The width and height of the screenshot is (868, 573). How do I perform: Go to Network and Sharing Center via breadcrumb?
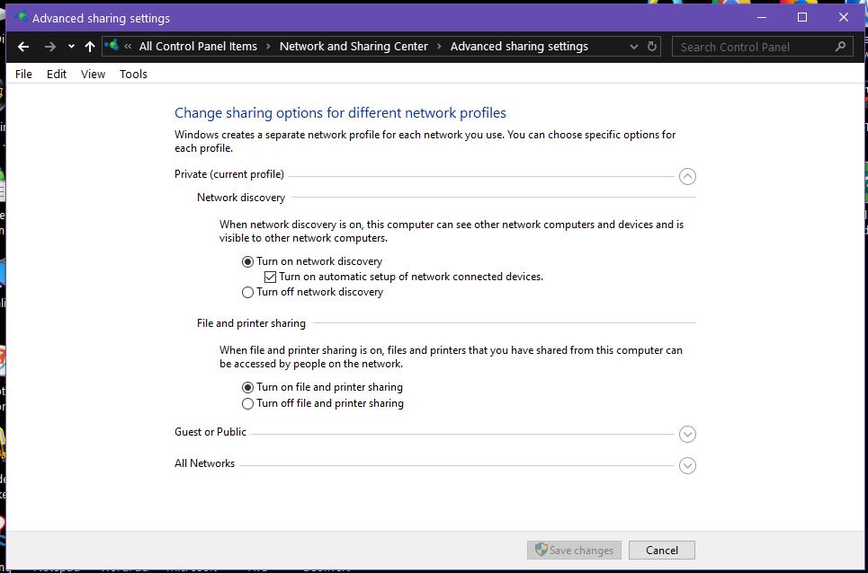tap(353, 46)
